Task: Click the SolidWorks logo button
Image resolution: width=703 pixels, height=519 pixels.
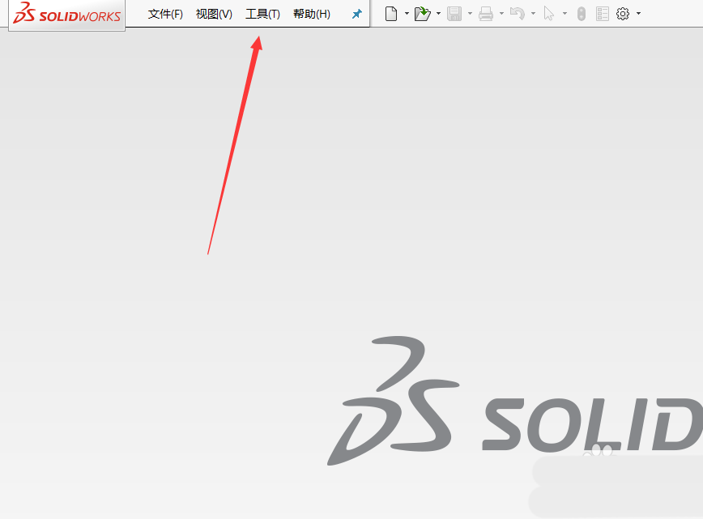Action: coord(66,14)
